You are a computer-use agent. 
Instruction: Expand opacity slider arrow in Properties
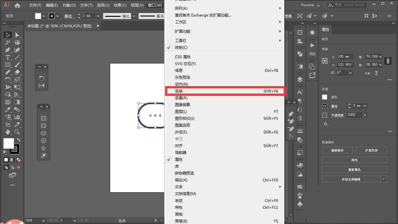point(365,115)
